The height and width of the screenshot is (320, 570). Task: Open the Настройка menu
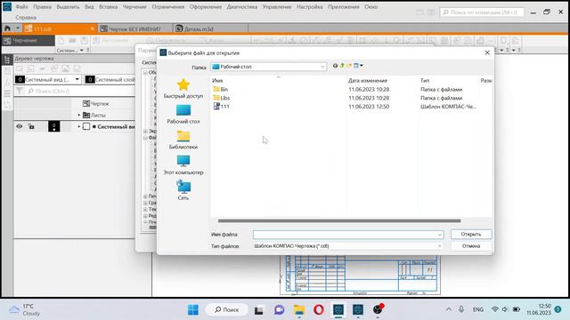coord(309,7)
